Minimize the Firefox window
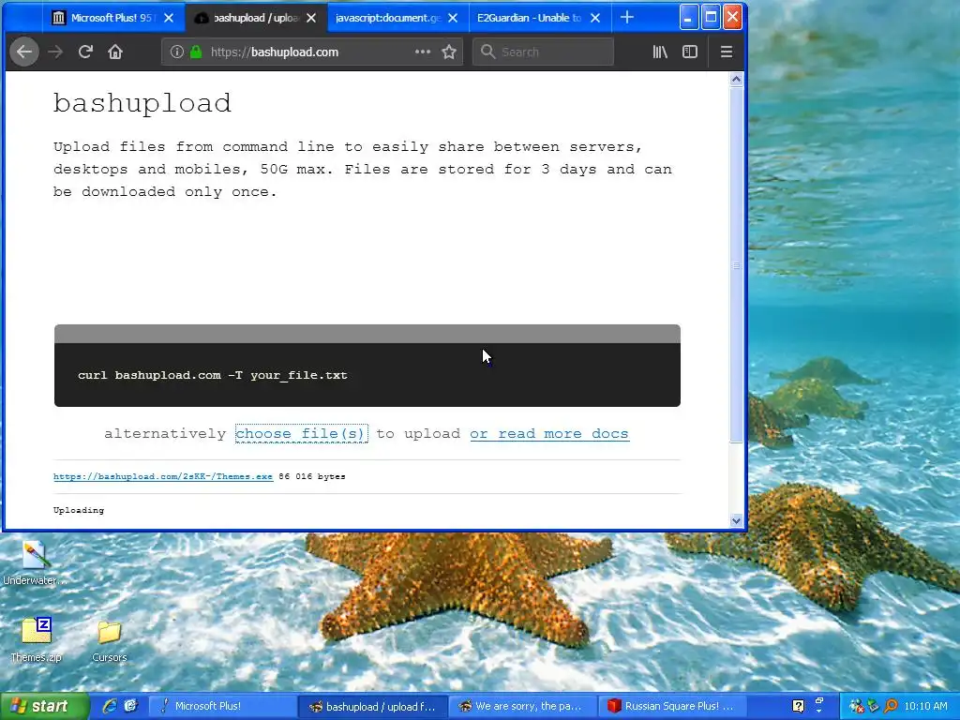The image size is (960, 720). point(689,17)
